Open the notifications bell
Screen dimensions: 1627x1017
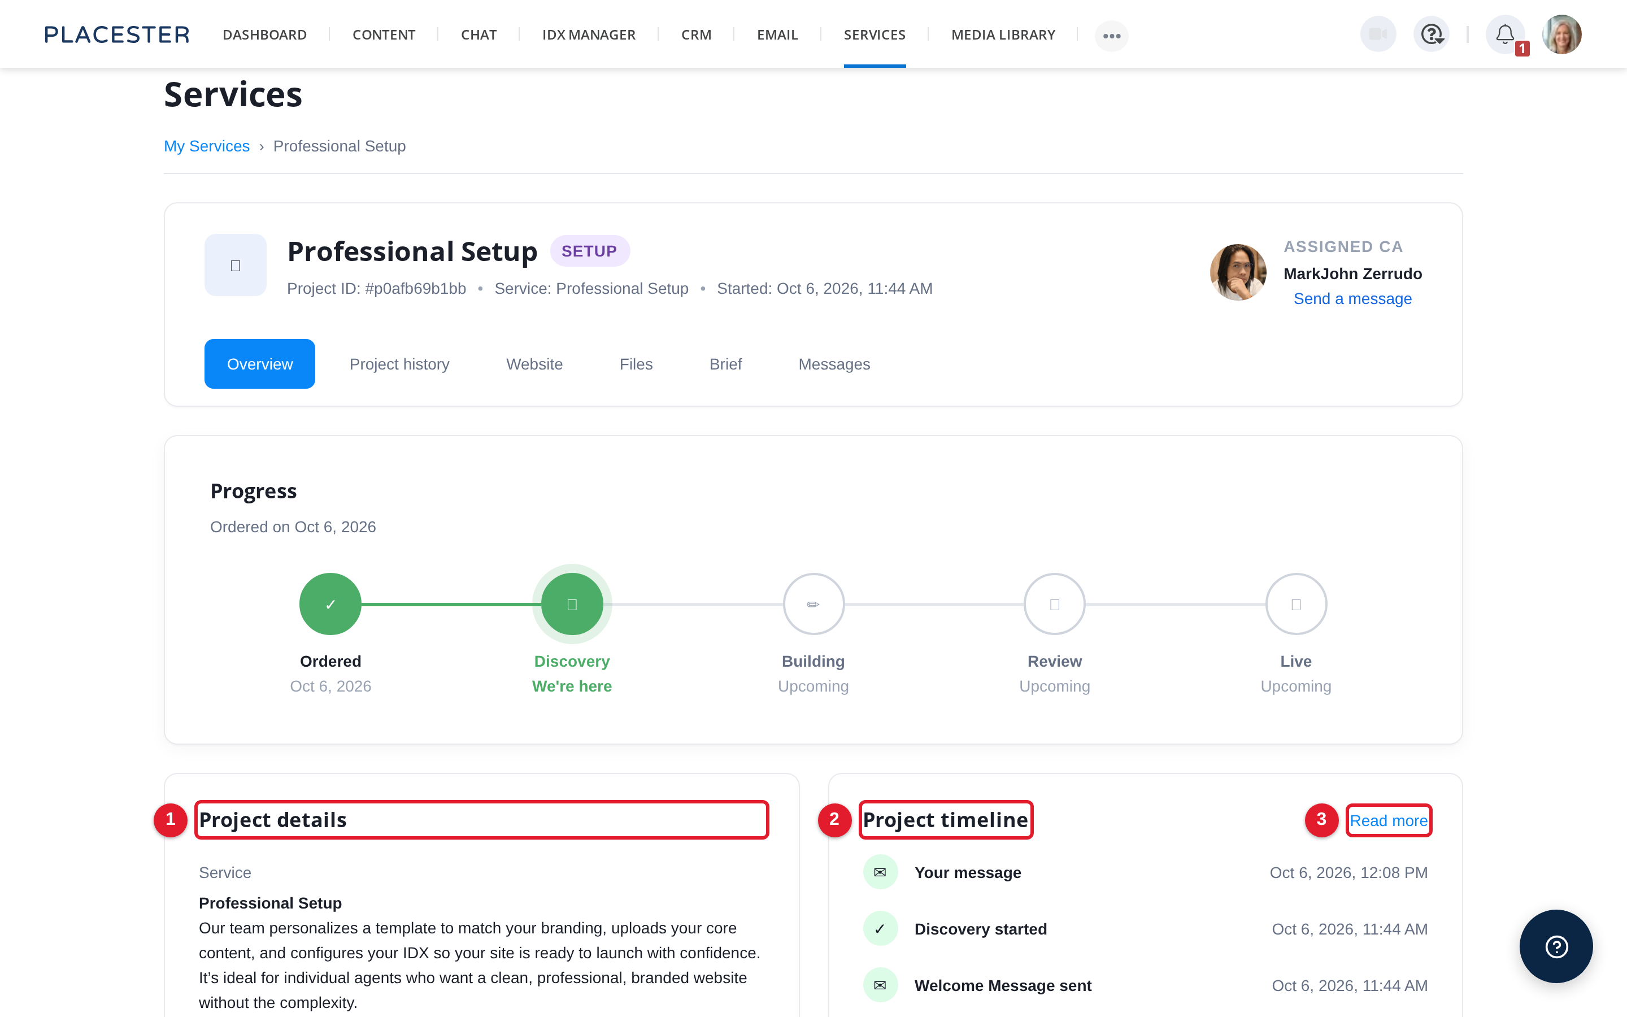(x=1504, y=34)
